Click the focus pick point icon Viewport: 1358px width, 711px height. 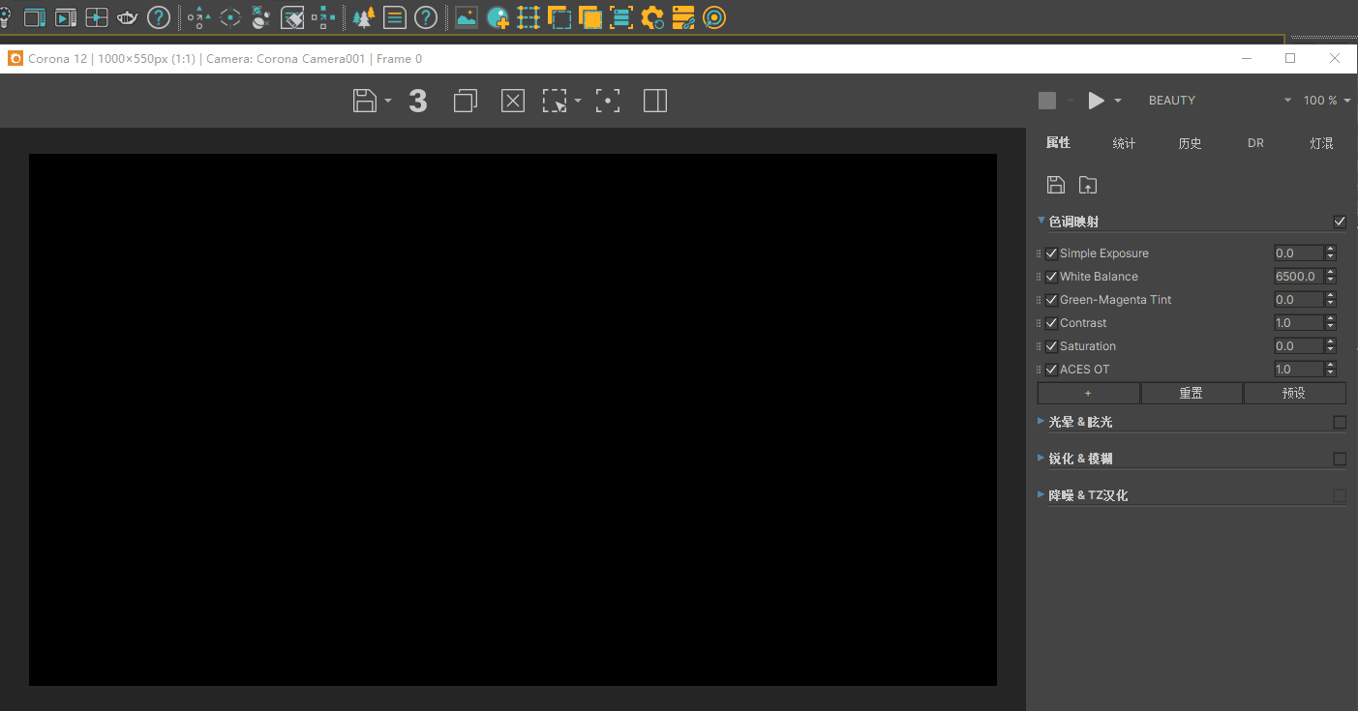pos(608,101)
